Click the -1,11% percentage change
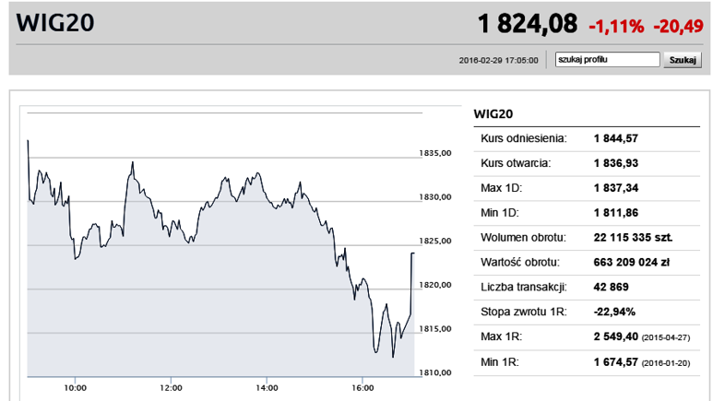This screenshot has width=725, height=401. click(x=616, y=27)
